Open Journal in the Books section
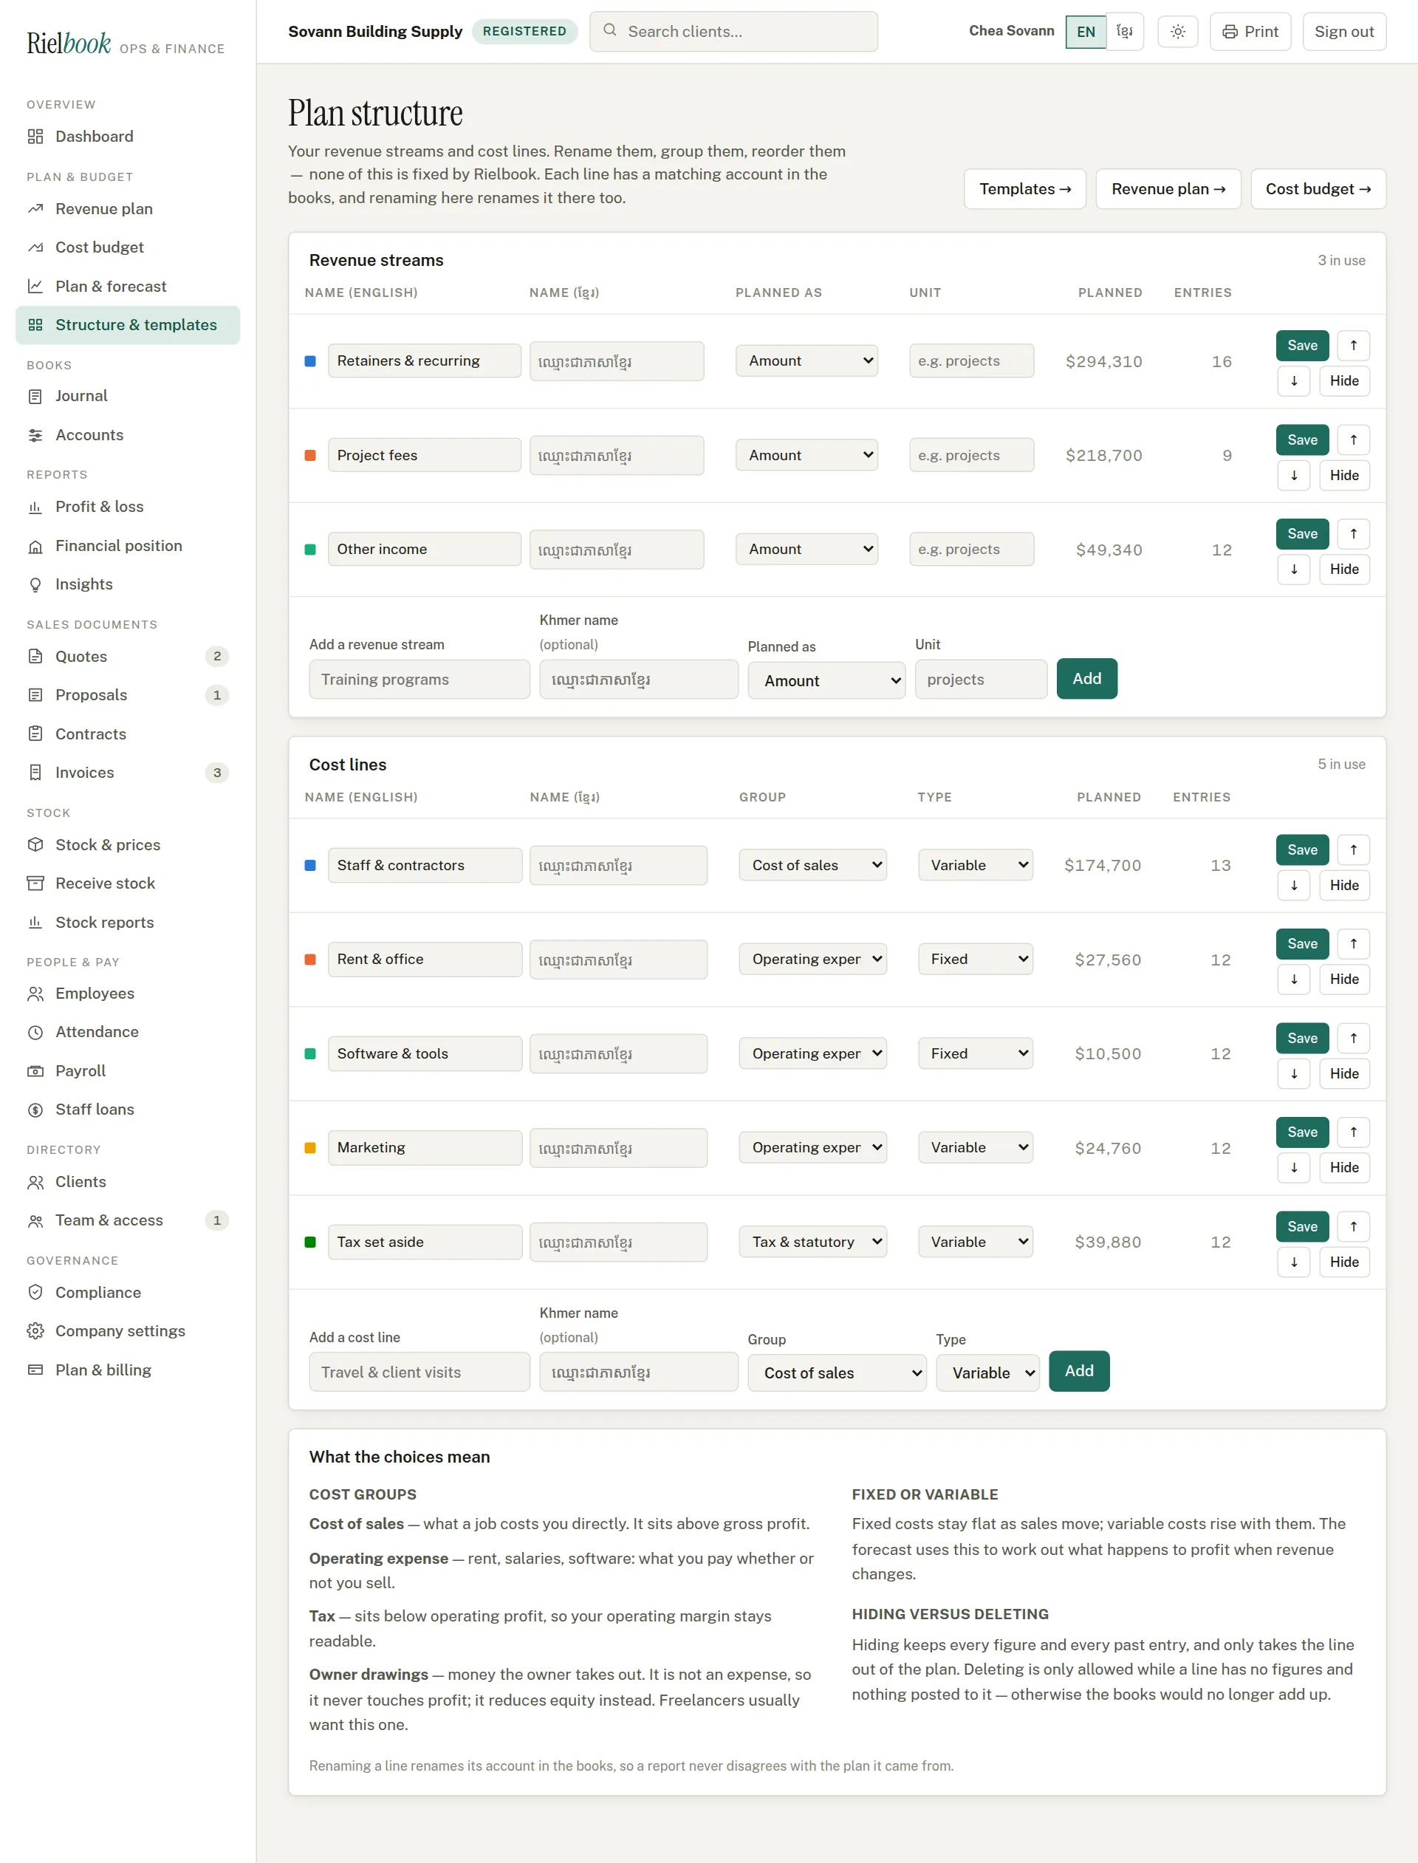This screenshot has height=1863, width=1418. click(128, 396)
